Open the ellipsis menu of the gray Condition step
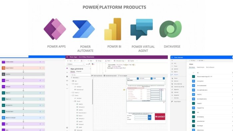The width and height of the screenshot is (233, 131). [x=43, y=74]
